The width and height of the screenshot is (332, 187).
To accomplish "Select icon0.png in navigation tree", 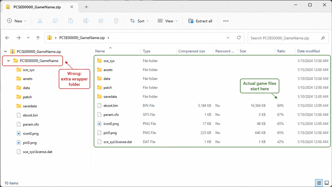I will (28, 134).
